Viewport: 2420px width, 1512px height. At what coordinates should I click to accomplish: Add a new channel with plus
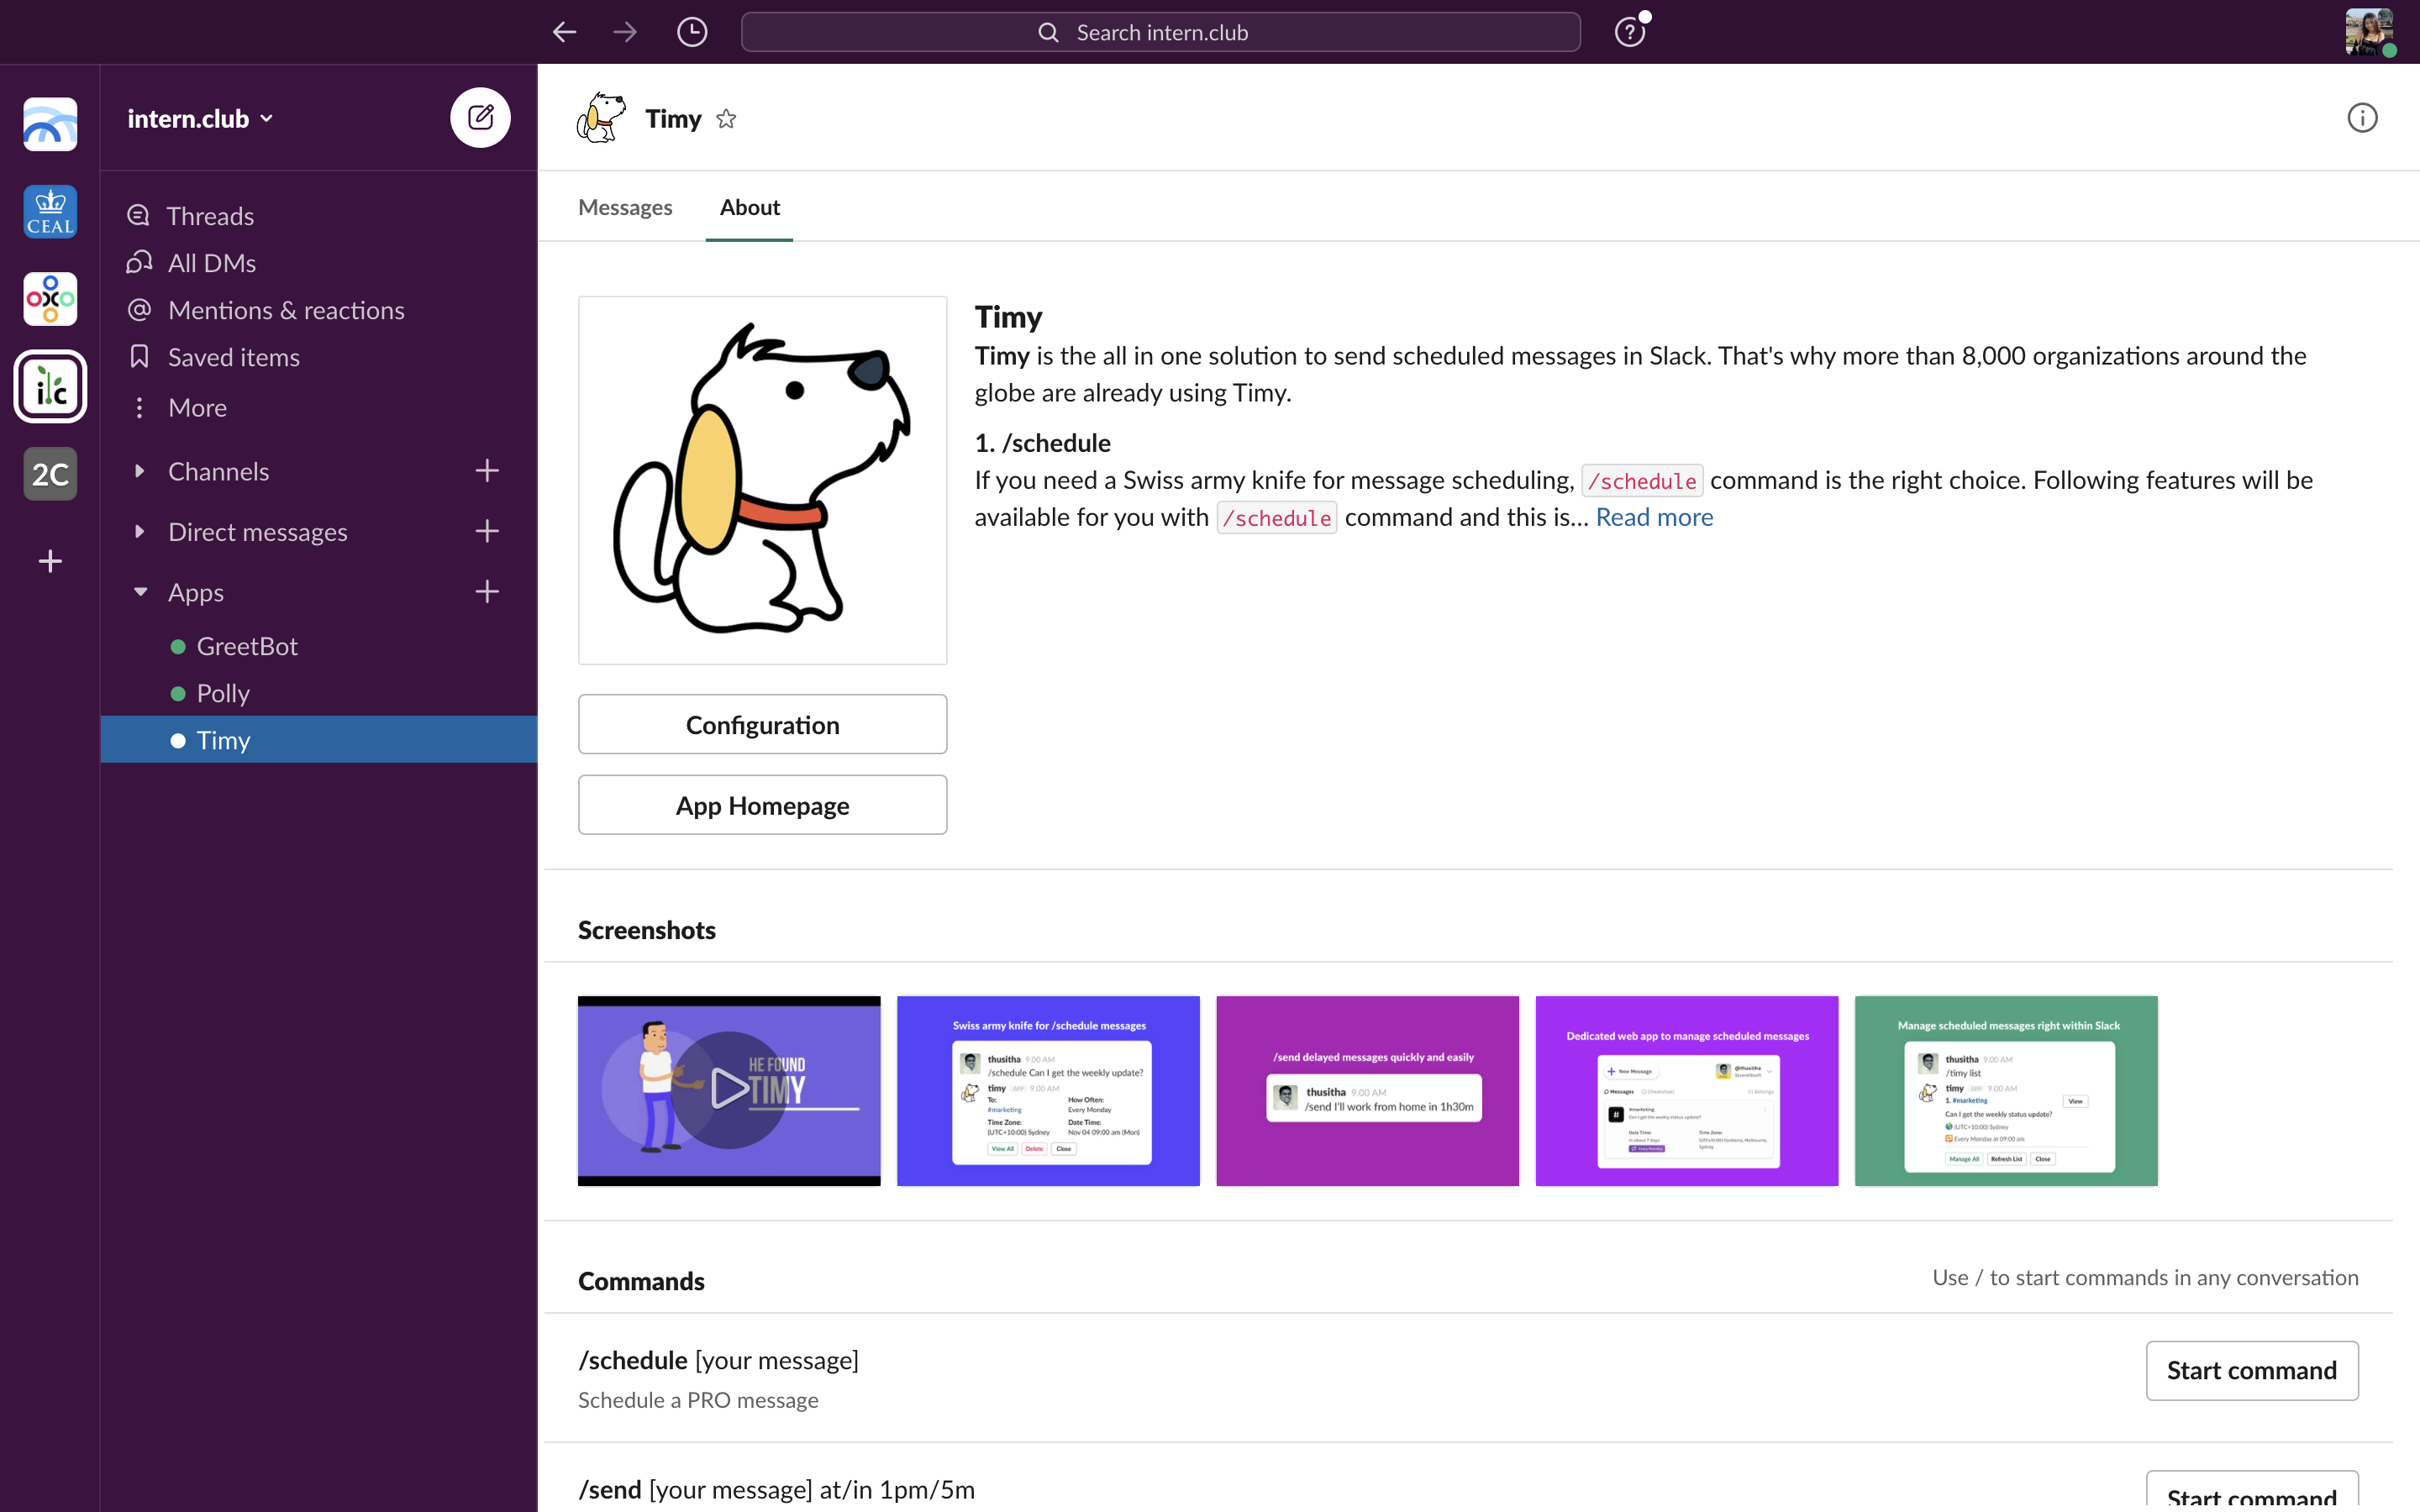[487, 471]
